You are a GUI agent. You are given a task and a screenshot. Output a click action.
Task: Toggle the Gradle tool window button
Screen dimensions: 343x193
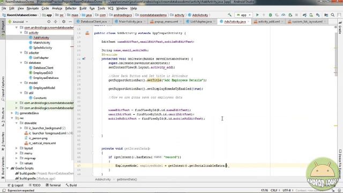point(340,28)
